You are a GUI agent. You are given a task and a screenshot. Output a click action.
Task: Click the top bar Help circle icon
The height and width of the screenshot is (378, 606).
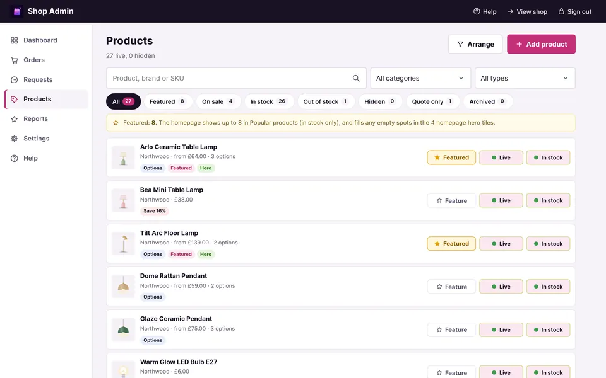point(477,11)
